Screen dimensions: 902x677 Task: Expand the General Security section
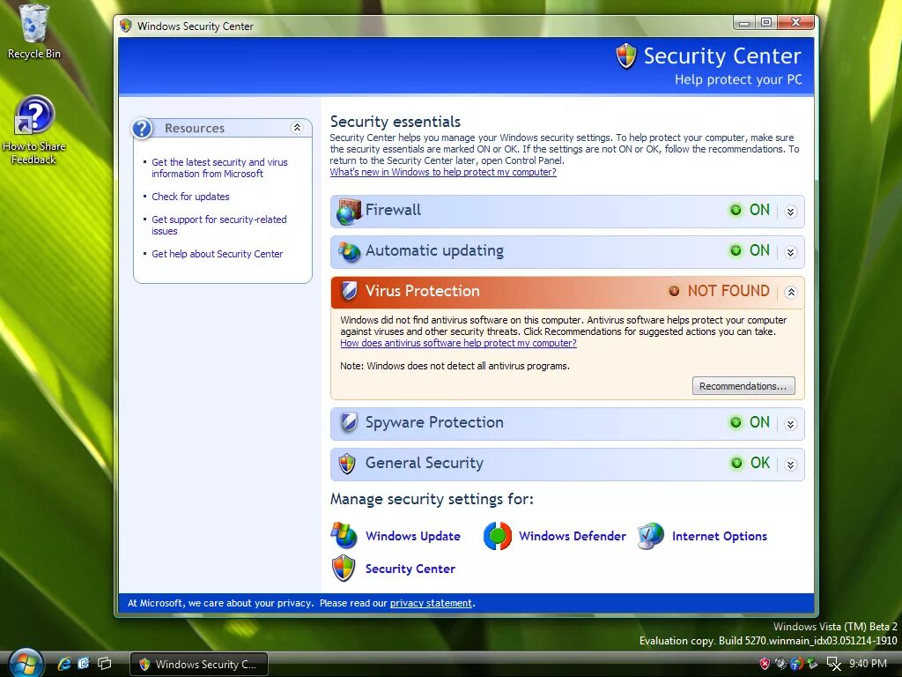pyautogui.click(x=790, y=465)
